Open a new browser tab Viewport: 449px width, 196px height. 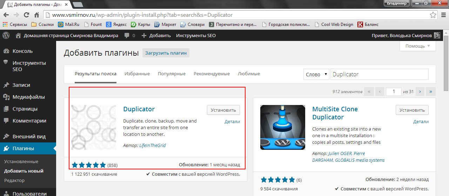pyautogui.click(x=78, y=4)
